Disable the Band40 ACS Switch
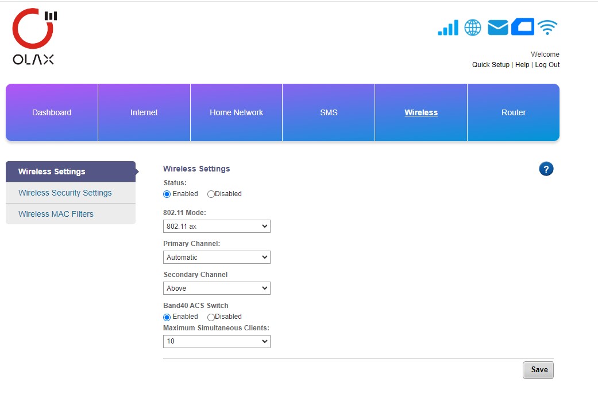 point(211,317)
